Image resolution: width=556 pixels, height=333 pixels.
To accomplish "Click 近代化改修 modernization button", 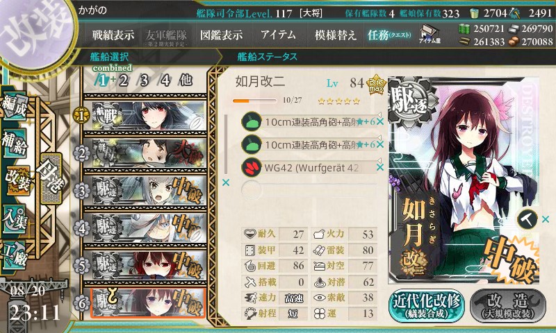I will click(x=426, y=306).
